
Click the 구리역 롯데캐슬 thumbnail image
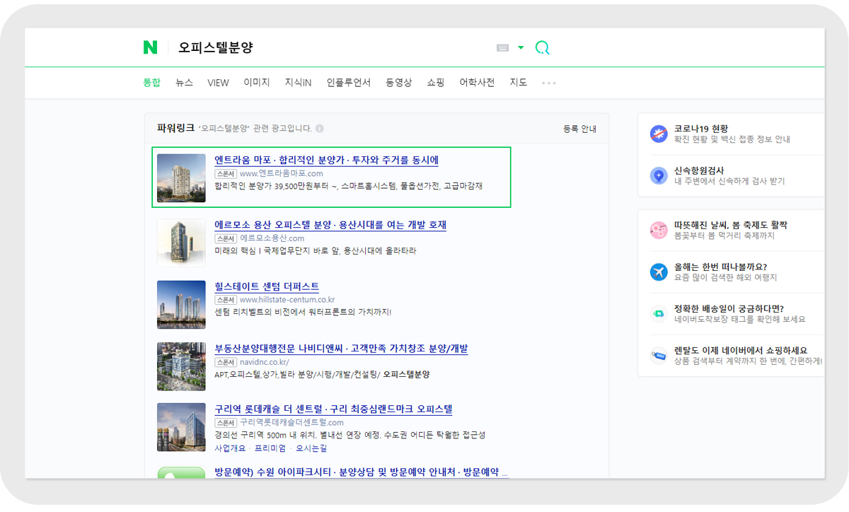[x=181, y=427]
